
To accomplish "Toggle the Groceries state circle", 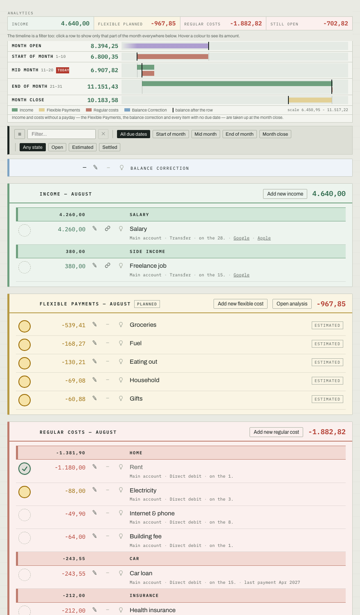I will tap(25, 326).
